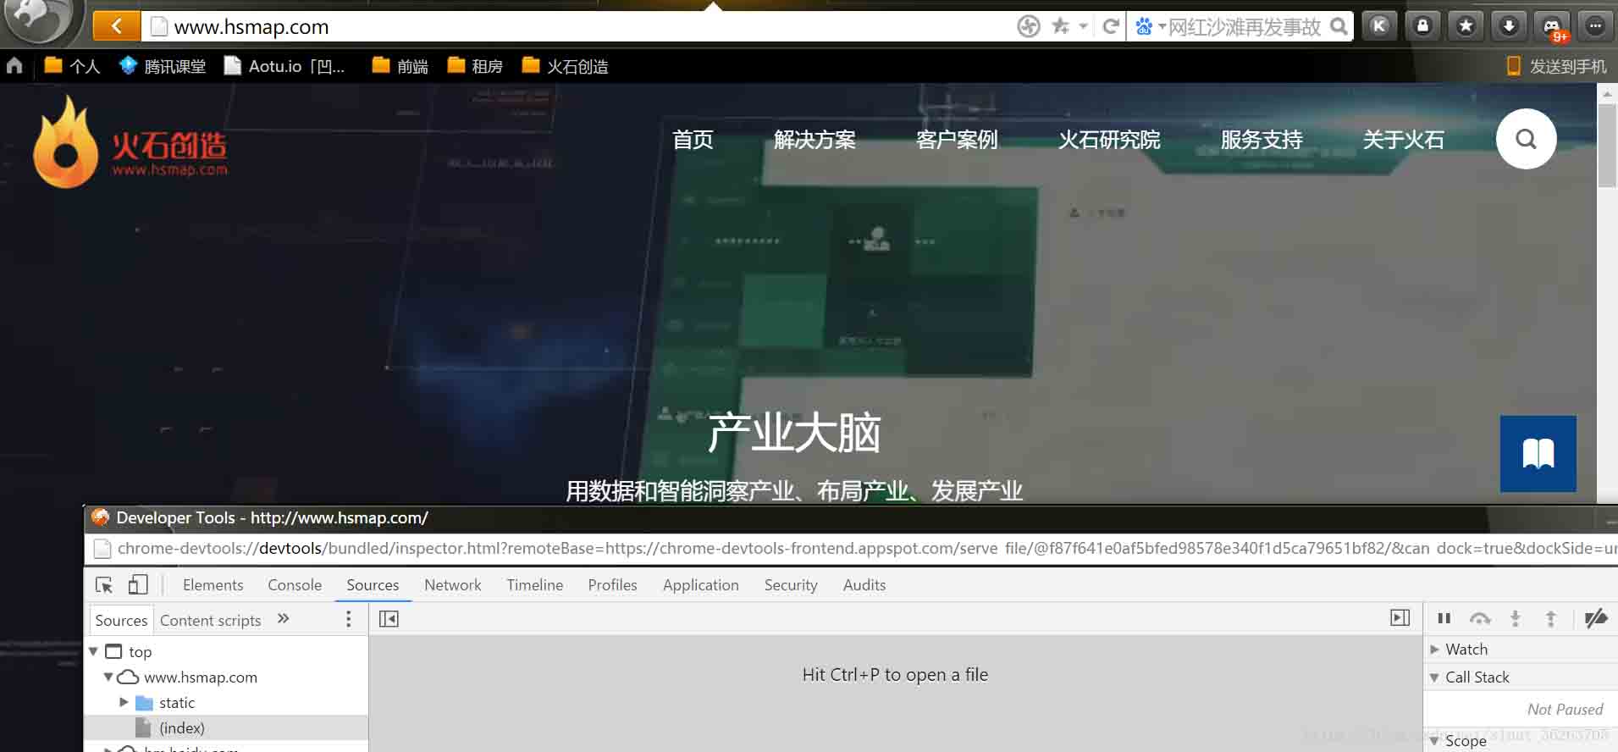Click the browser search input field
Image resolution: width=1618 pixels, height=752 pixels.
[x=1245, y=26]
